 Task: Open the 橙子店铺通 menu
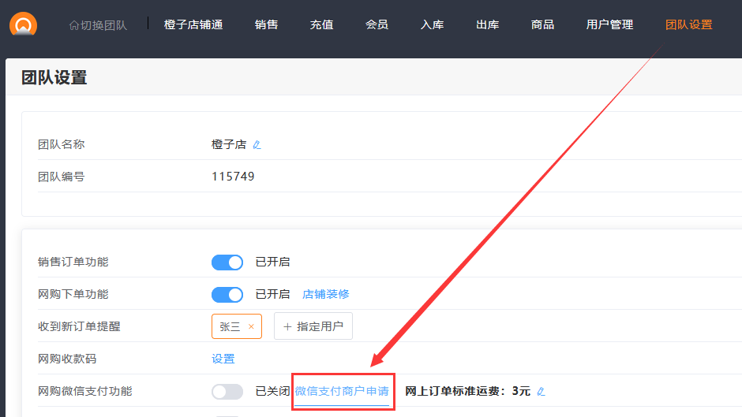click(x=193, y=24)
